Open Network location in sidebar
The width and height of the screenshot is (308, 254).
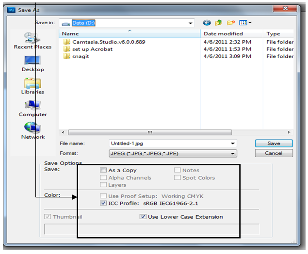pos(32,130)
